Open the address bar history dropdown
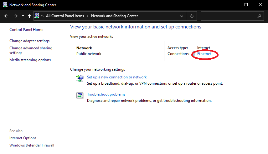 pyautogui.click(x=182, y=16)
